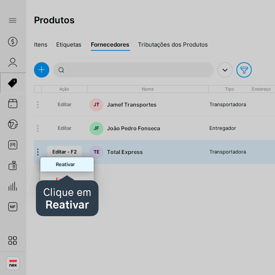Click in the supplier search field
Screen dimensions: 275x275
[x=133, y=70]
